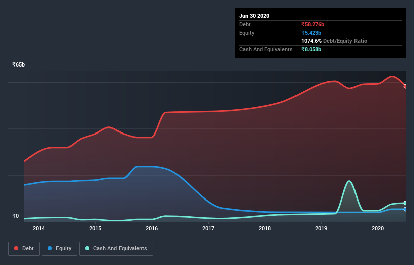Click the Jun 30 2020 tooltip date
The height and width of the screenshot is (265, 414).
coord(254,16)
